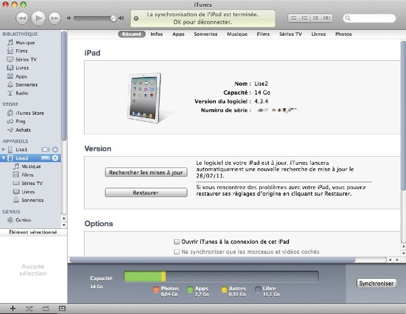The image size is (406, 314).
Task: Click the volume slider knob
Action: 113,18
